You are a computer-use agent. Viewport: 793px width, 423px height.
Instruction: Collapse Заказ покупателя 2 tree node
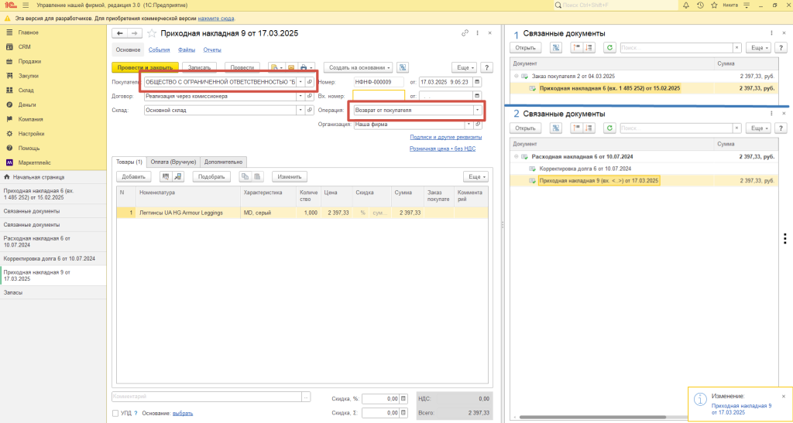(x=517, y=77)
